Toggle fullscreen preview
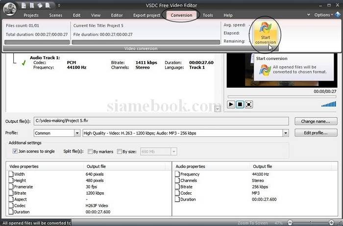 (249, 105)
